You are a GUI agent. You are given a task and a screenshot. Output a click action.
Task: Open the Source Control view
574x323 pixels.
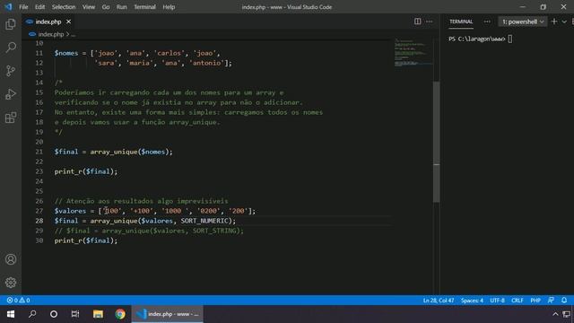[x=11, y=71]
